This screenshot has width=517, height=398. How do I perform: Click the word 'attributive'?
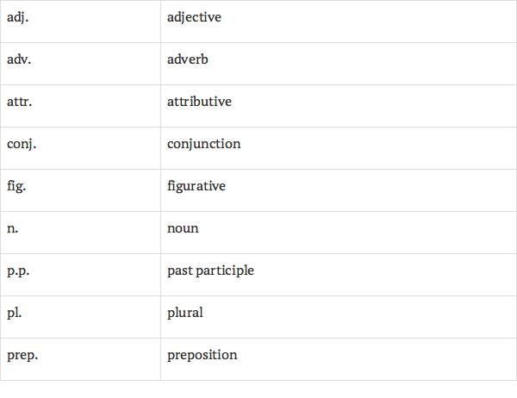(199, 102)
